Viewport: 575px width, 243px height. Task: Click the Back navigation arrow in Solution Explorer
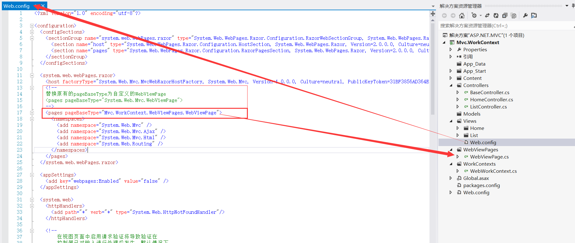coord(444,16)
